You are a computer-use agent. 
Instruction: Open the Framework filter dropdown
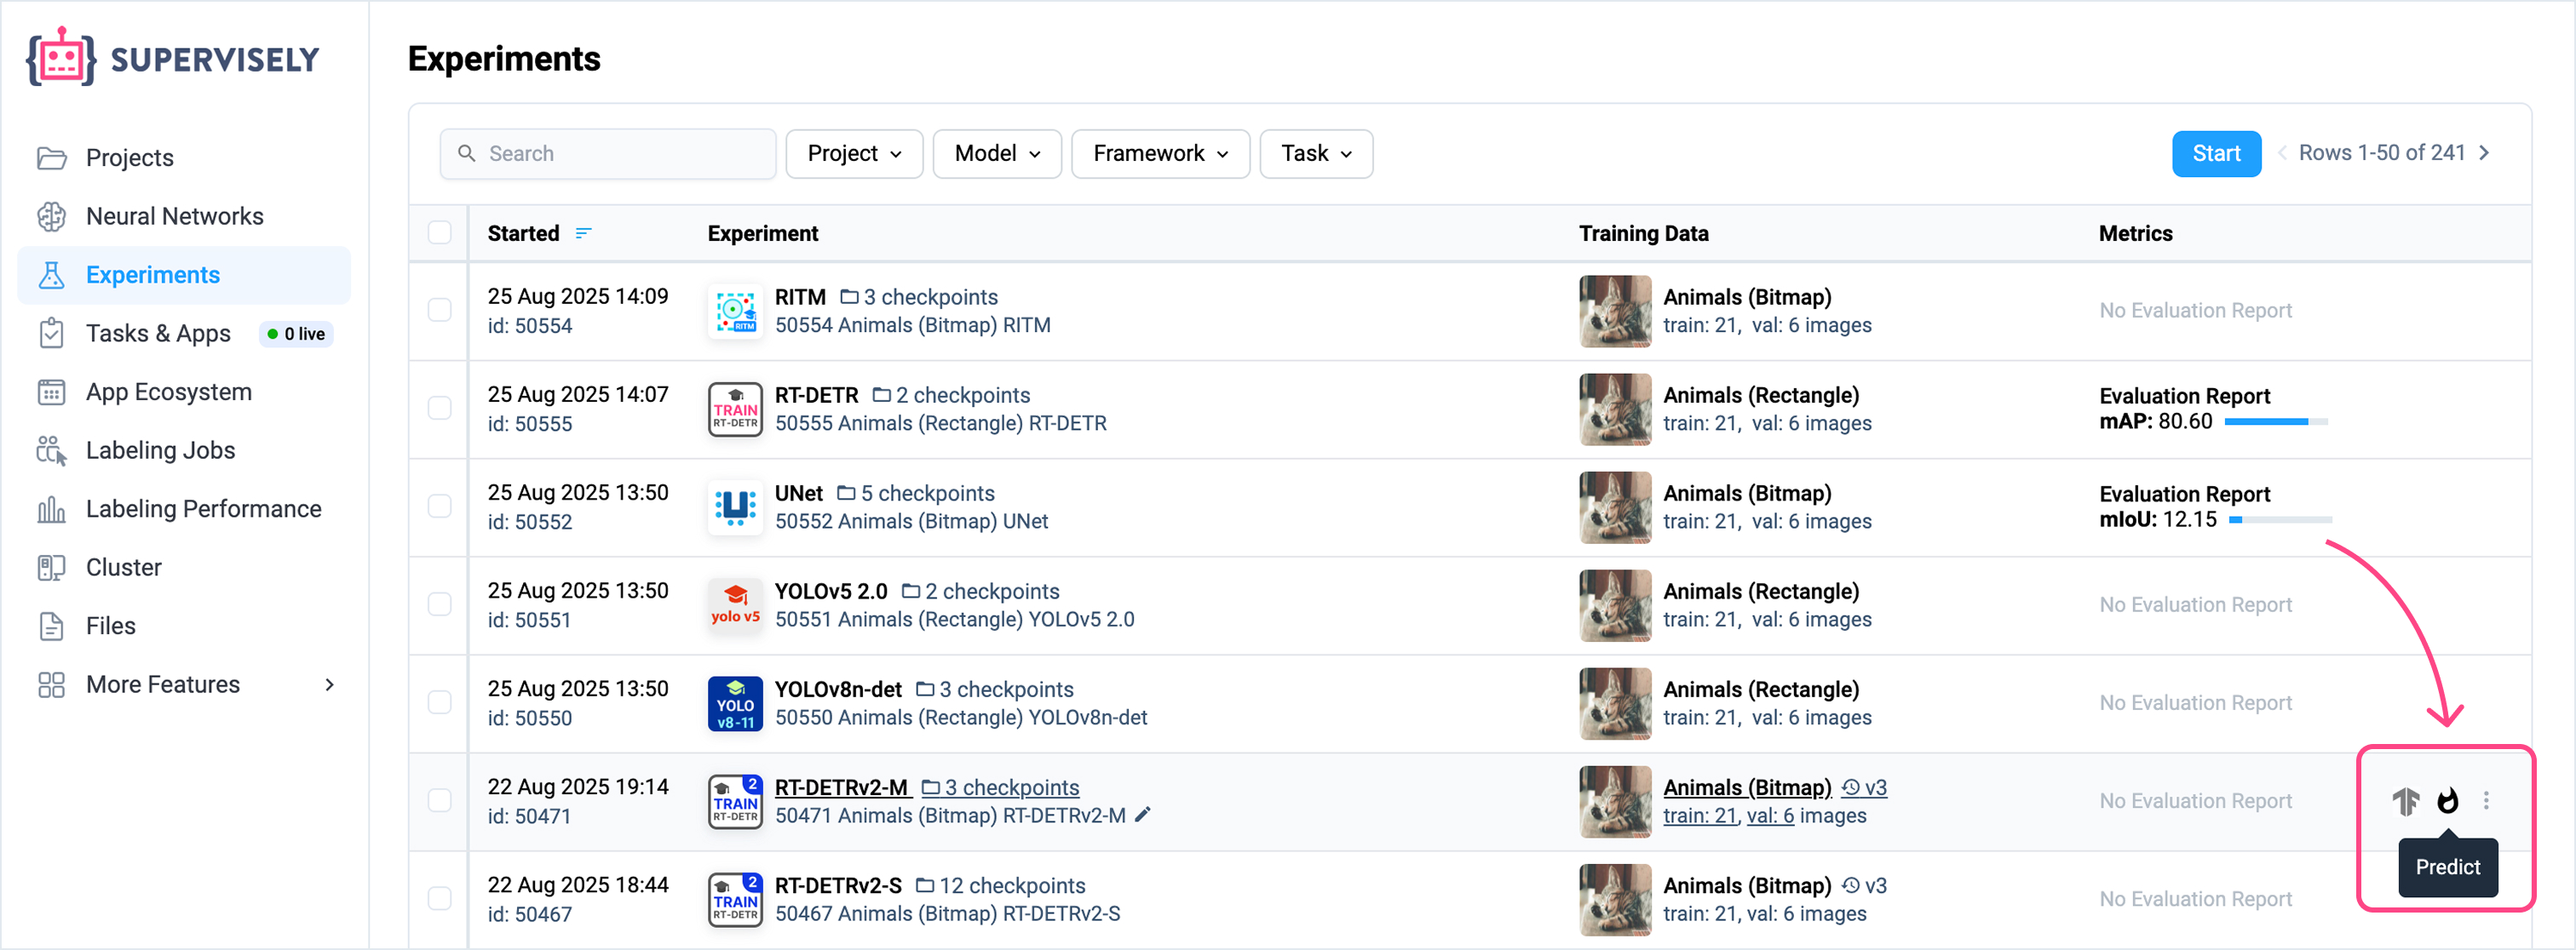coord(1159,154)
